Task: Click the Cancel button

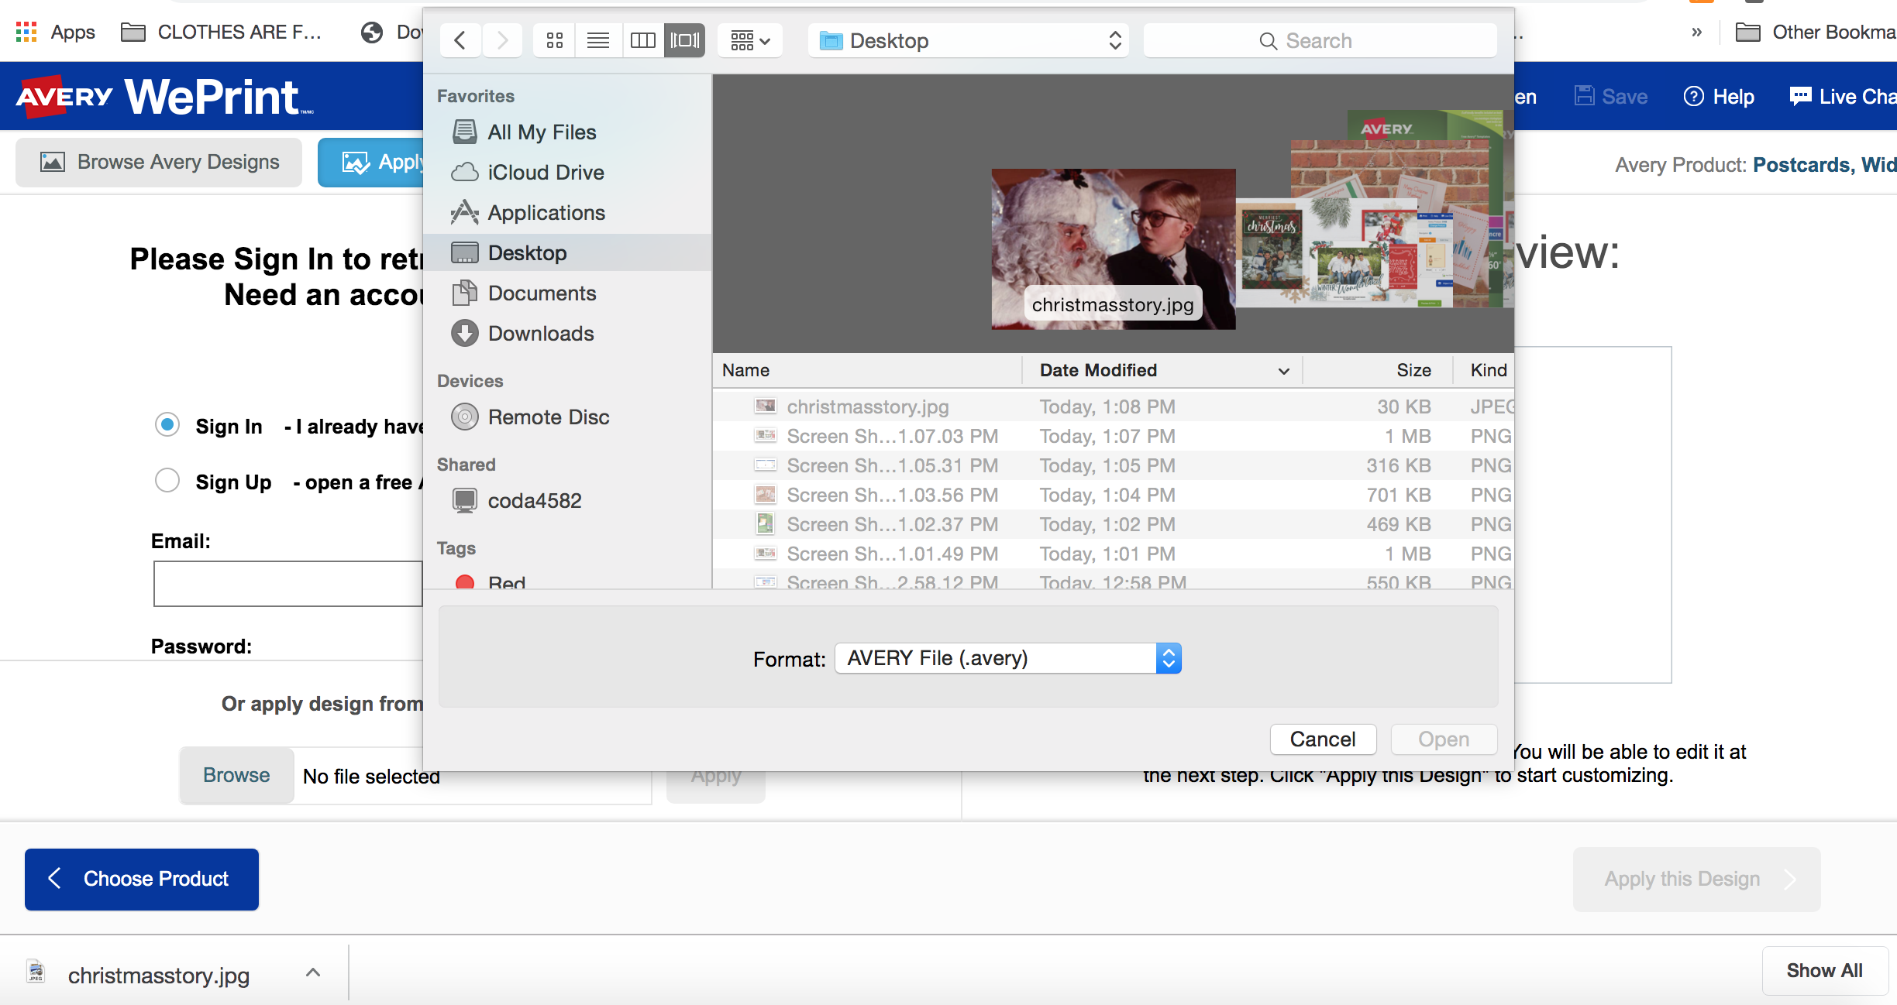Action: 1322,738
